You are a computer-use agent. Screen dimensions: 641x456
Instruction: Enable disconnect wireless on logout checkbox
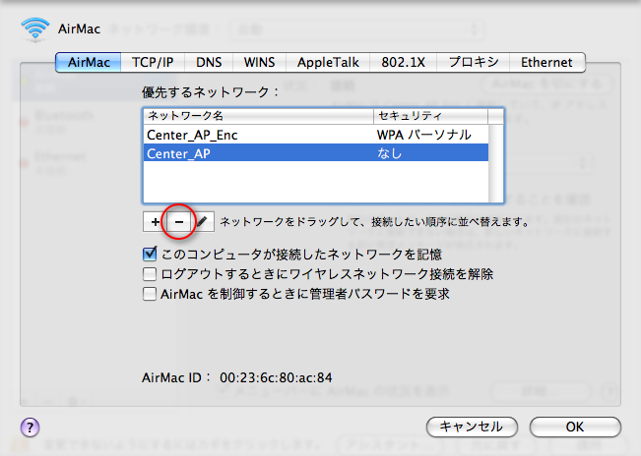(x=150, y=274)
